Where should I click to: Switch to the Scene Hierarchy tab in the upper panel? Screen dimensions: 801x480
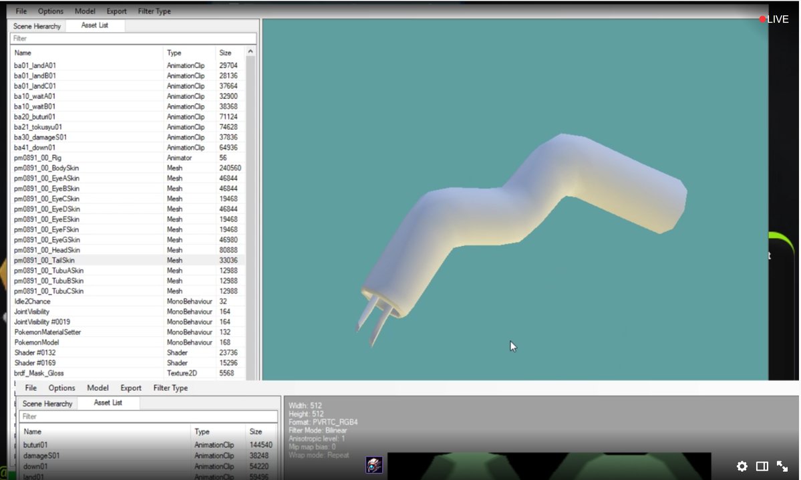point(37,26)
